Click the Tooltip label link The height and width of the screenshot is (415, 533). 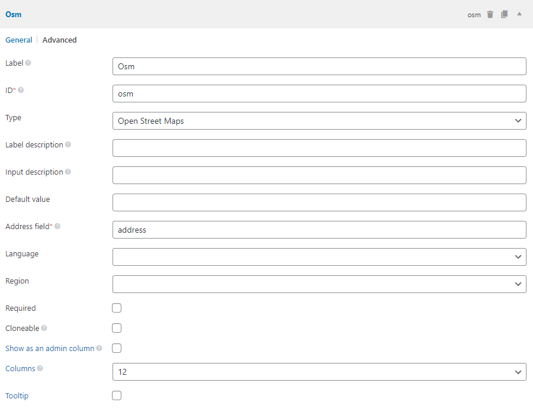click(x=17, y=395)
